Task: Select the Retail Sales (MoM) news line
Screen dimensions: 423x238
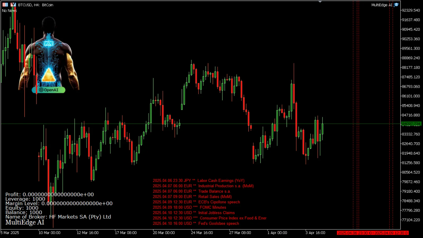Action: pos(192,196)
